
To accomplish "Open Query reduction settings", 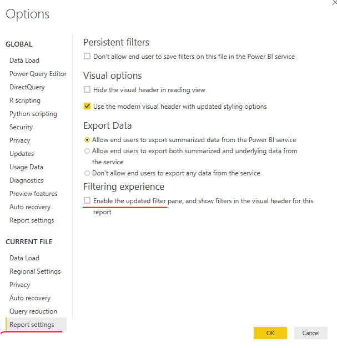I will (x=33, y=311).
